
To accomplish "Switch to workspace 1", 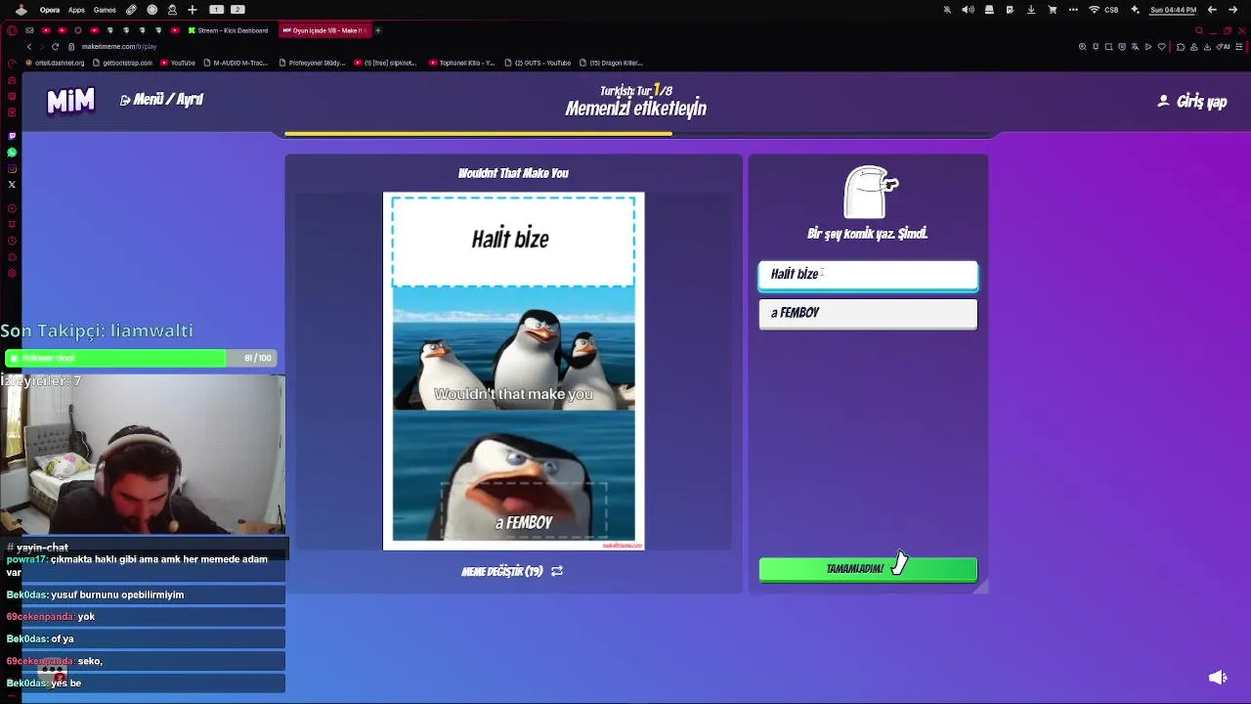I will 217,10.
